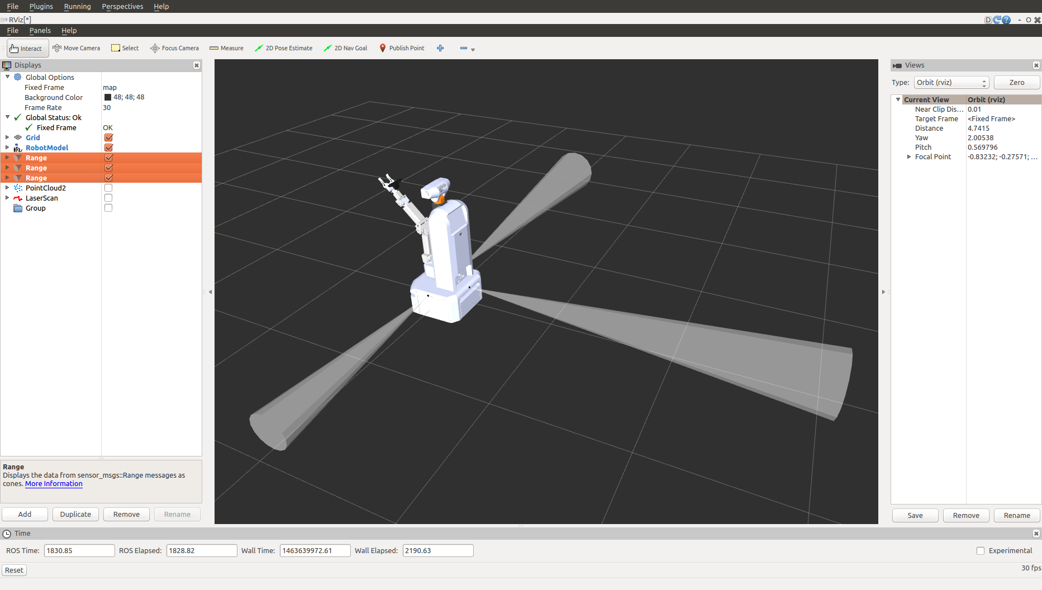
Task: Activate the 2D Pose Estimate tool
Action: click(283, 49)
